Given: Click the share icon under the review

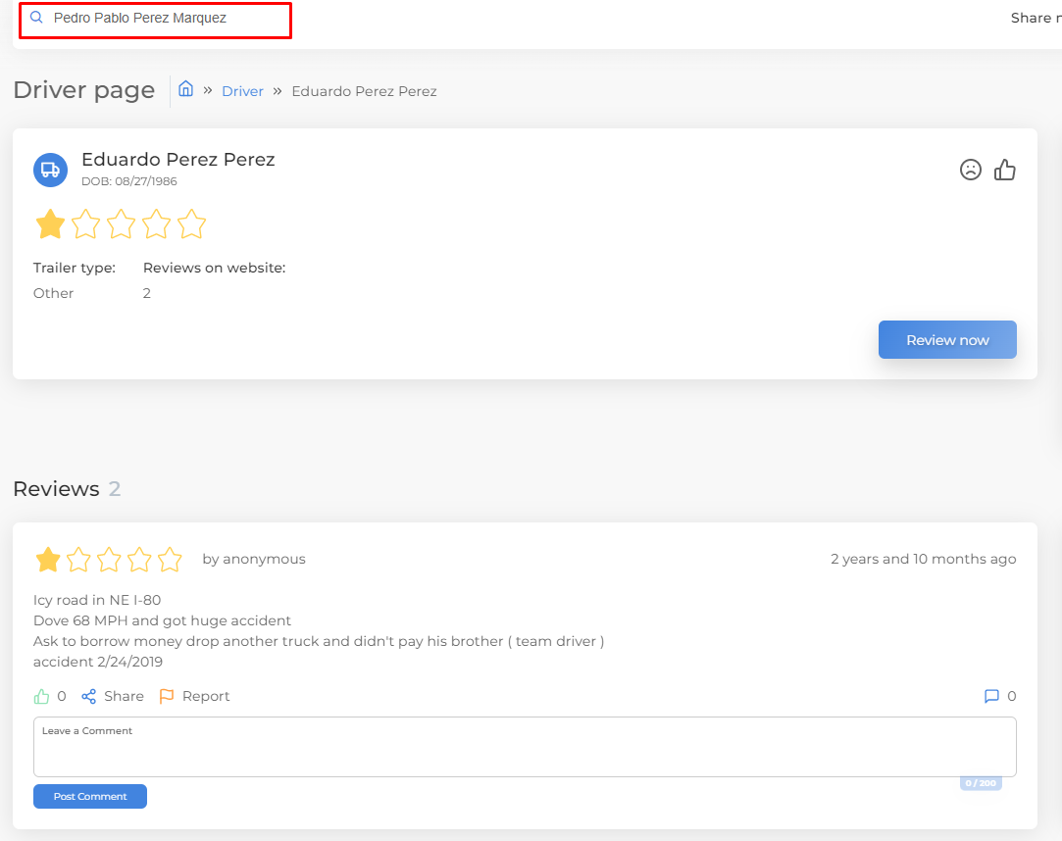Looking at the screenshot, I should (89, 696).
